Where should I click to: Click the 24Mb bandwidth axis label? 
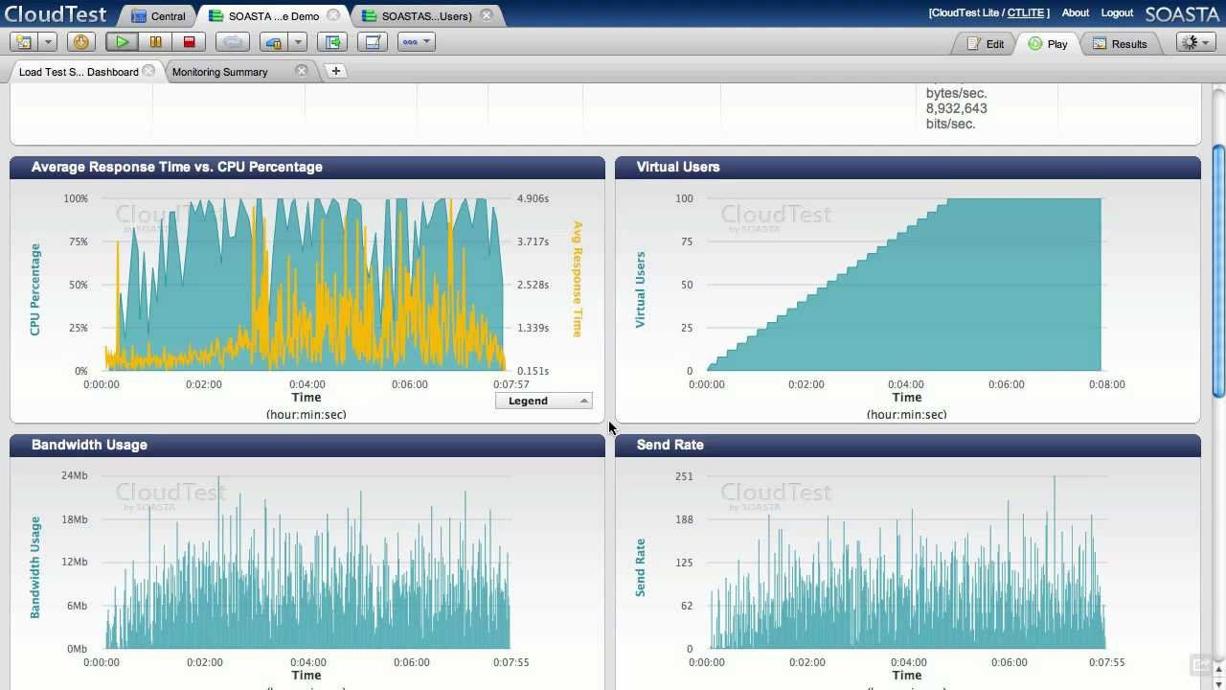74,475
